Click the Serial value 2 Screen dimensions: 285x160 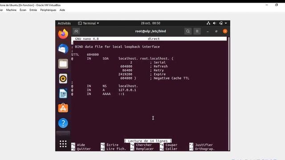click(x=131, y=62)
